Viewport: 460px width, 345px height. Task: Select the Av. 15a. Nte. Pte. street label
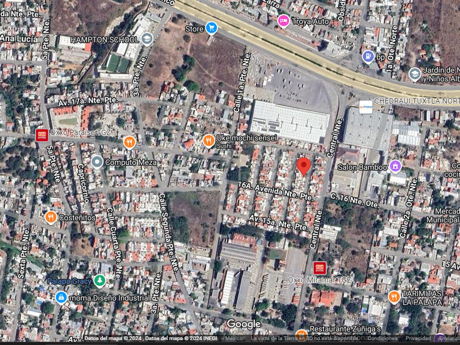pyautogui.click(x=278, y=223)
